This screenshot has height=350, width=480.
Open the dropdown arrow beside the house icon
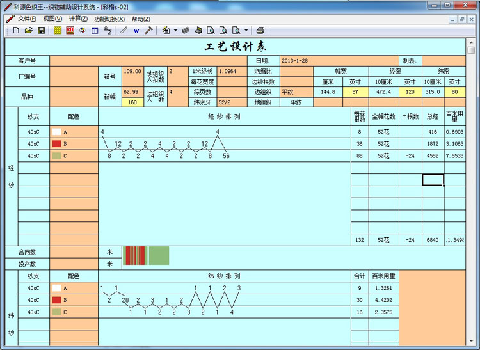click(175, 30)
